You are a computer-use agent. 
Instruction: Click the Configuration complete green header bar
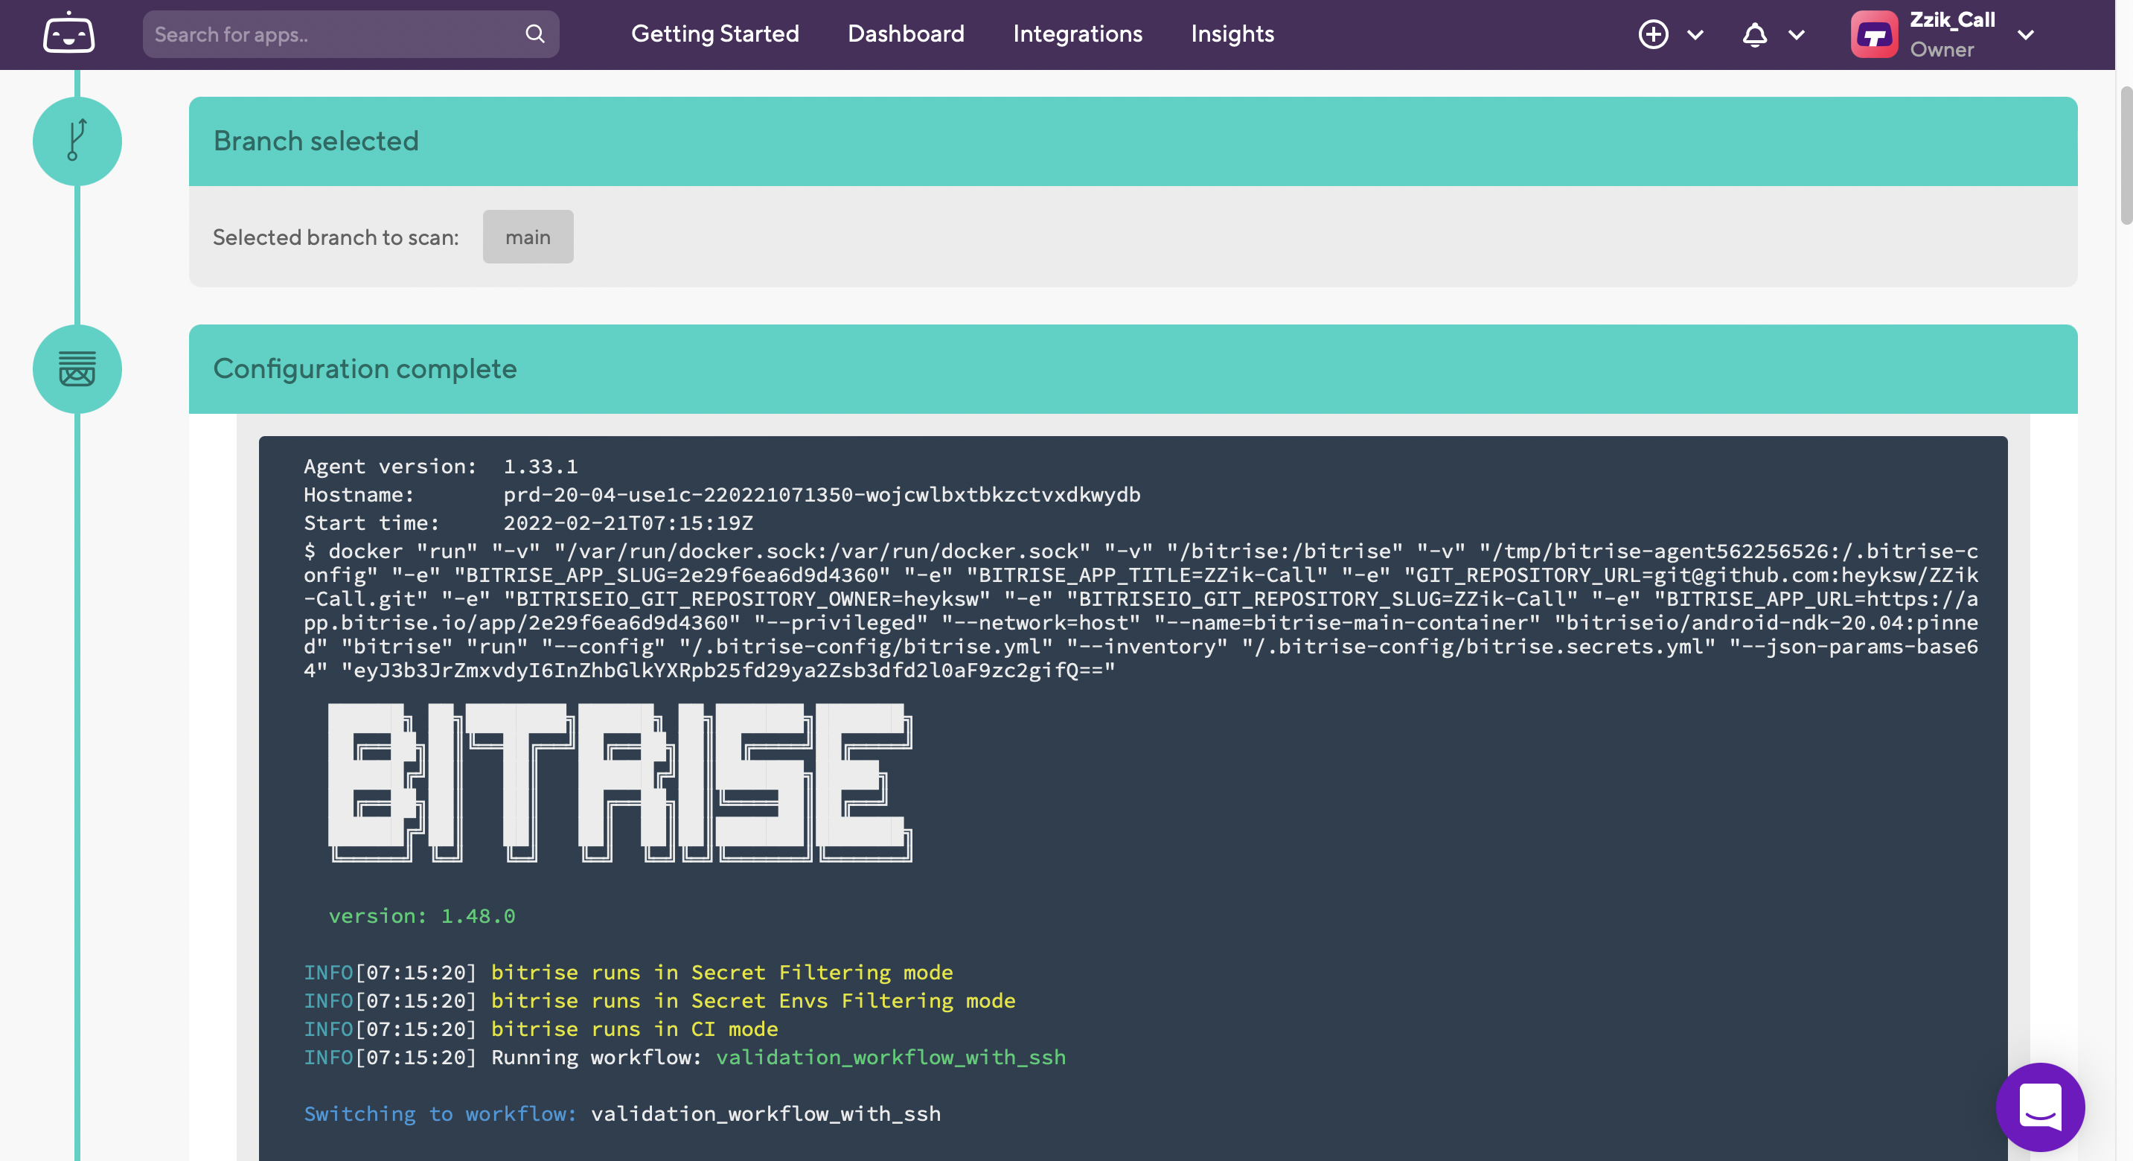(365, 368)
